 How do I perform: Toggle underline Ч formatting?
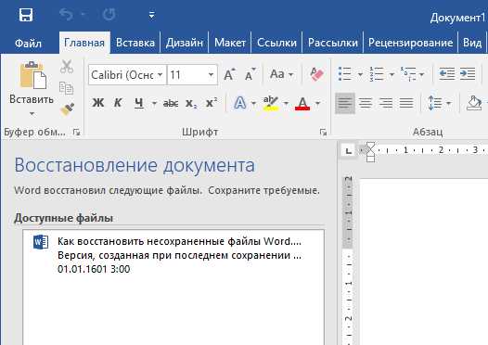[139, 103]
